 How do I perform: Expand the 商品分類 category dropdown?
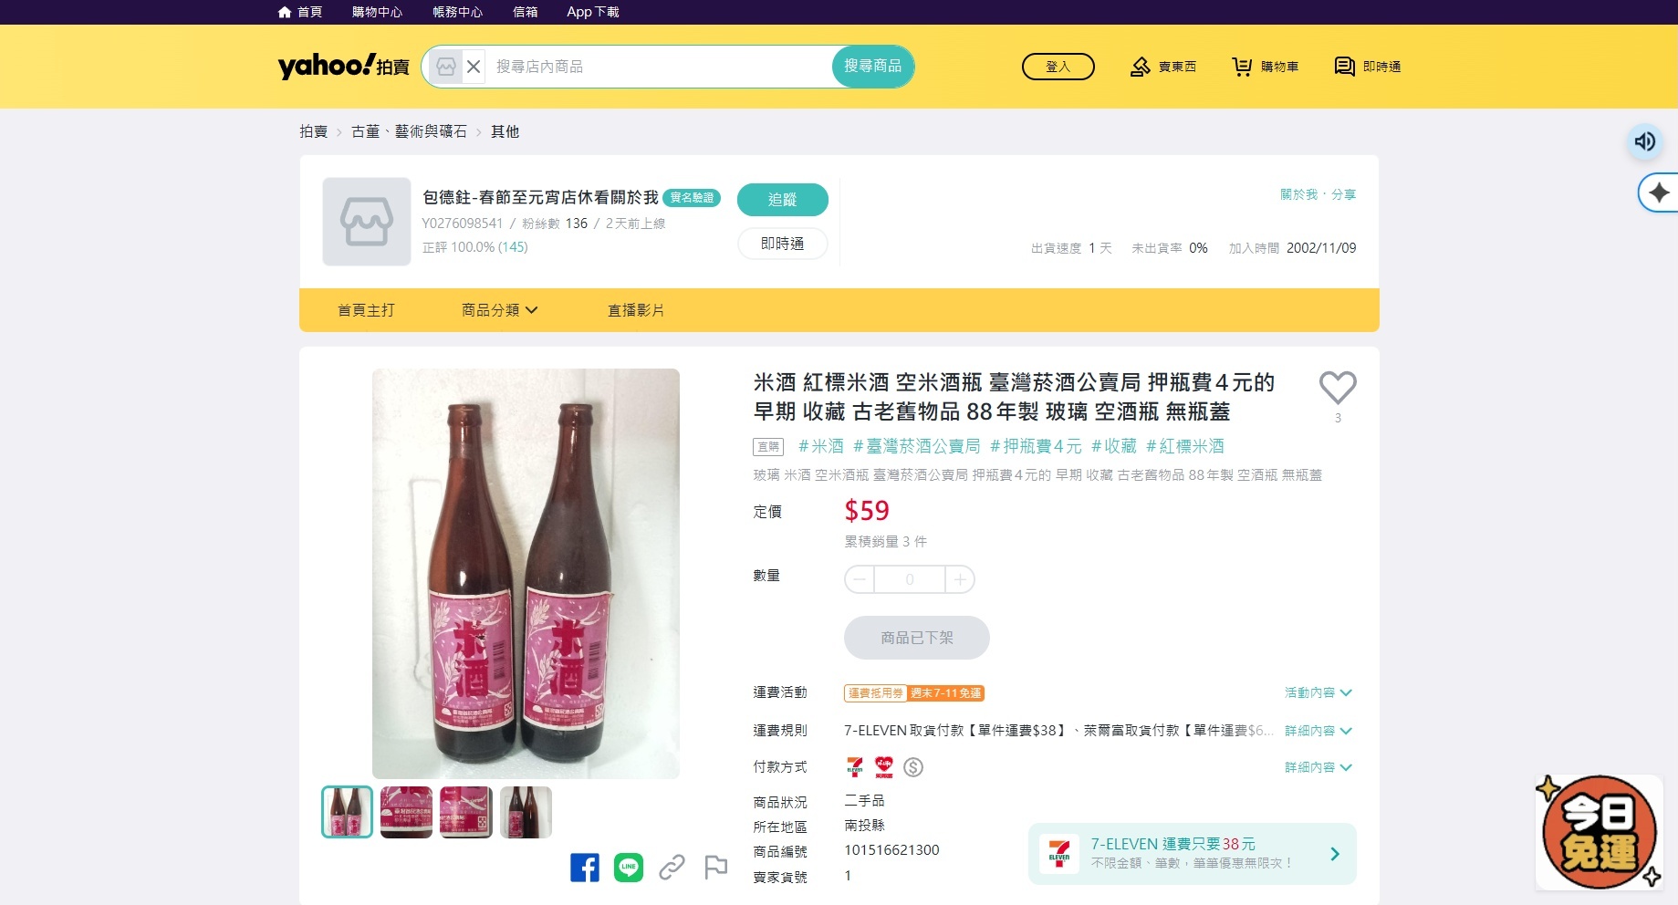tap(500, 310)
